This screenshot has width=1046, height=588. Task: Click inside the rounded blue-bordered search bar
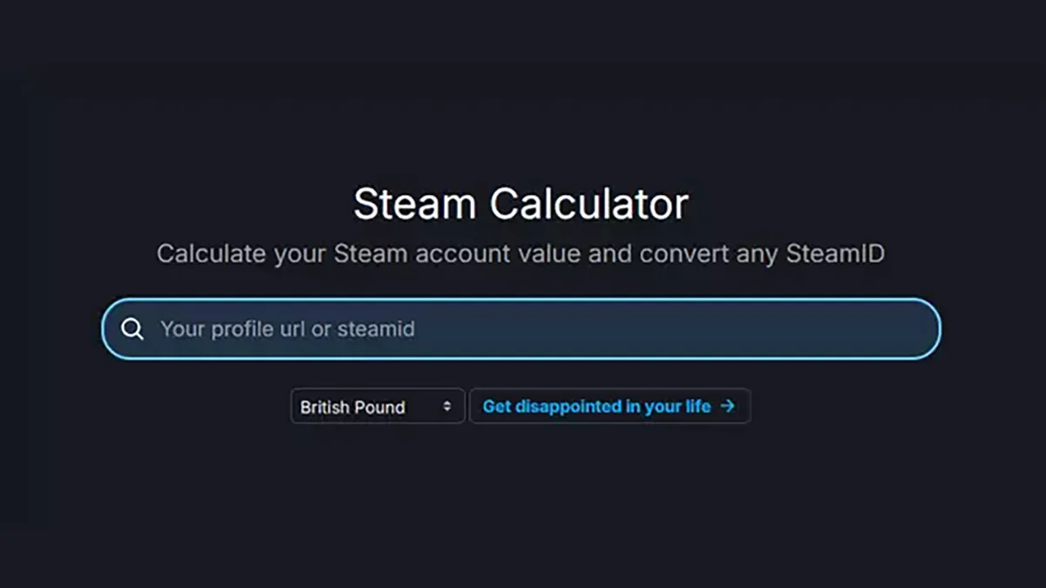click(x=521, y=328)
